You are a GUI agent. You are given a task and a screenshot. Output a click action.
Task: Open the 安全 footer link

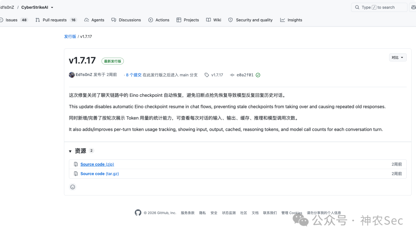pos(214,213)
